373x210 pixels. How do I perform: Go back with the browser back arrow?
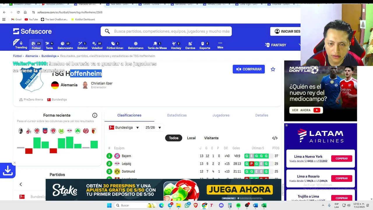pyautogui.click(x=4, y=12)
